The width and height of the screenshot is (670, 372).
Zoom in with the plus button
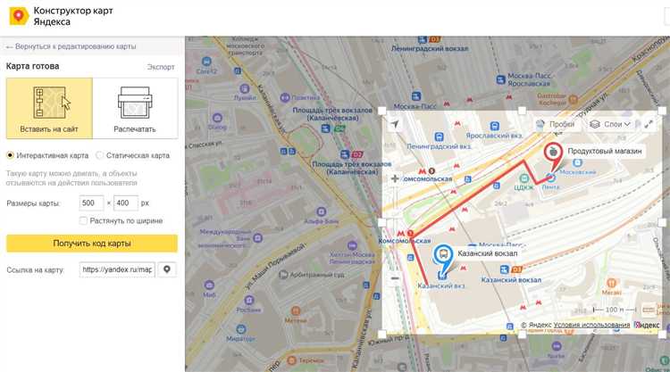(395, 178)
